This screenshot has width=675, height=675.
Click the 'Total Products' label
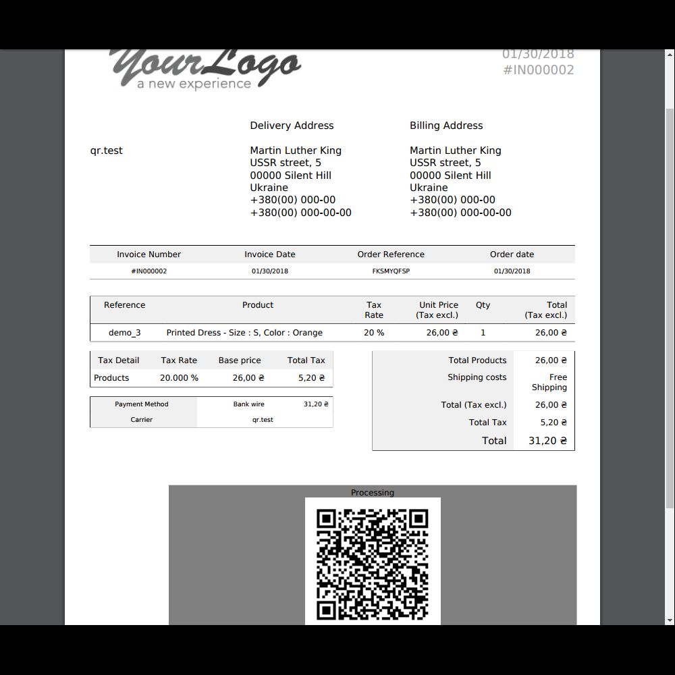(x=477, y=360)
